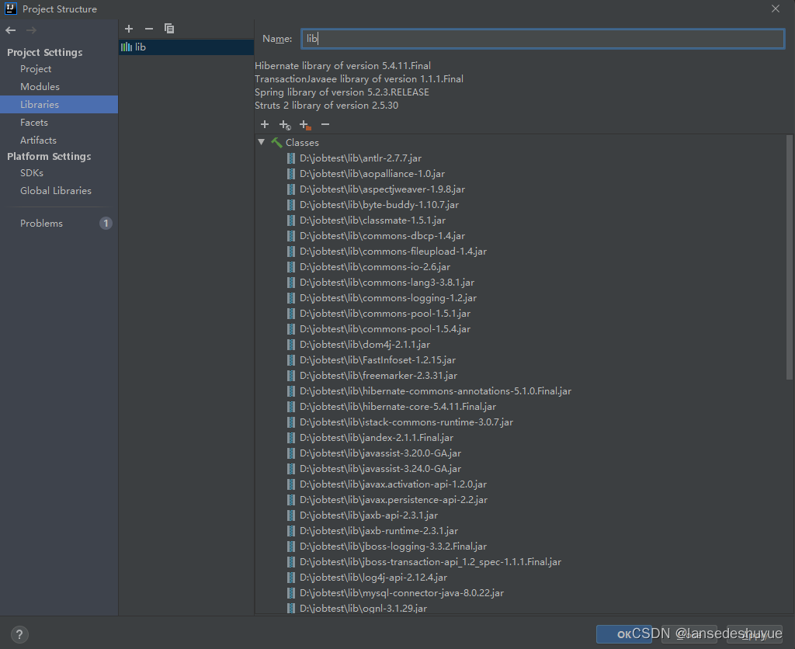Select ognl-3.1.29.jar entry
The width and height of the screenshot is (795, 649).
click(x=363, y=609)
